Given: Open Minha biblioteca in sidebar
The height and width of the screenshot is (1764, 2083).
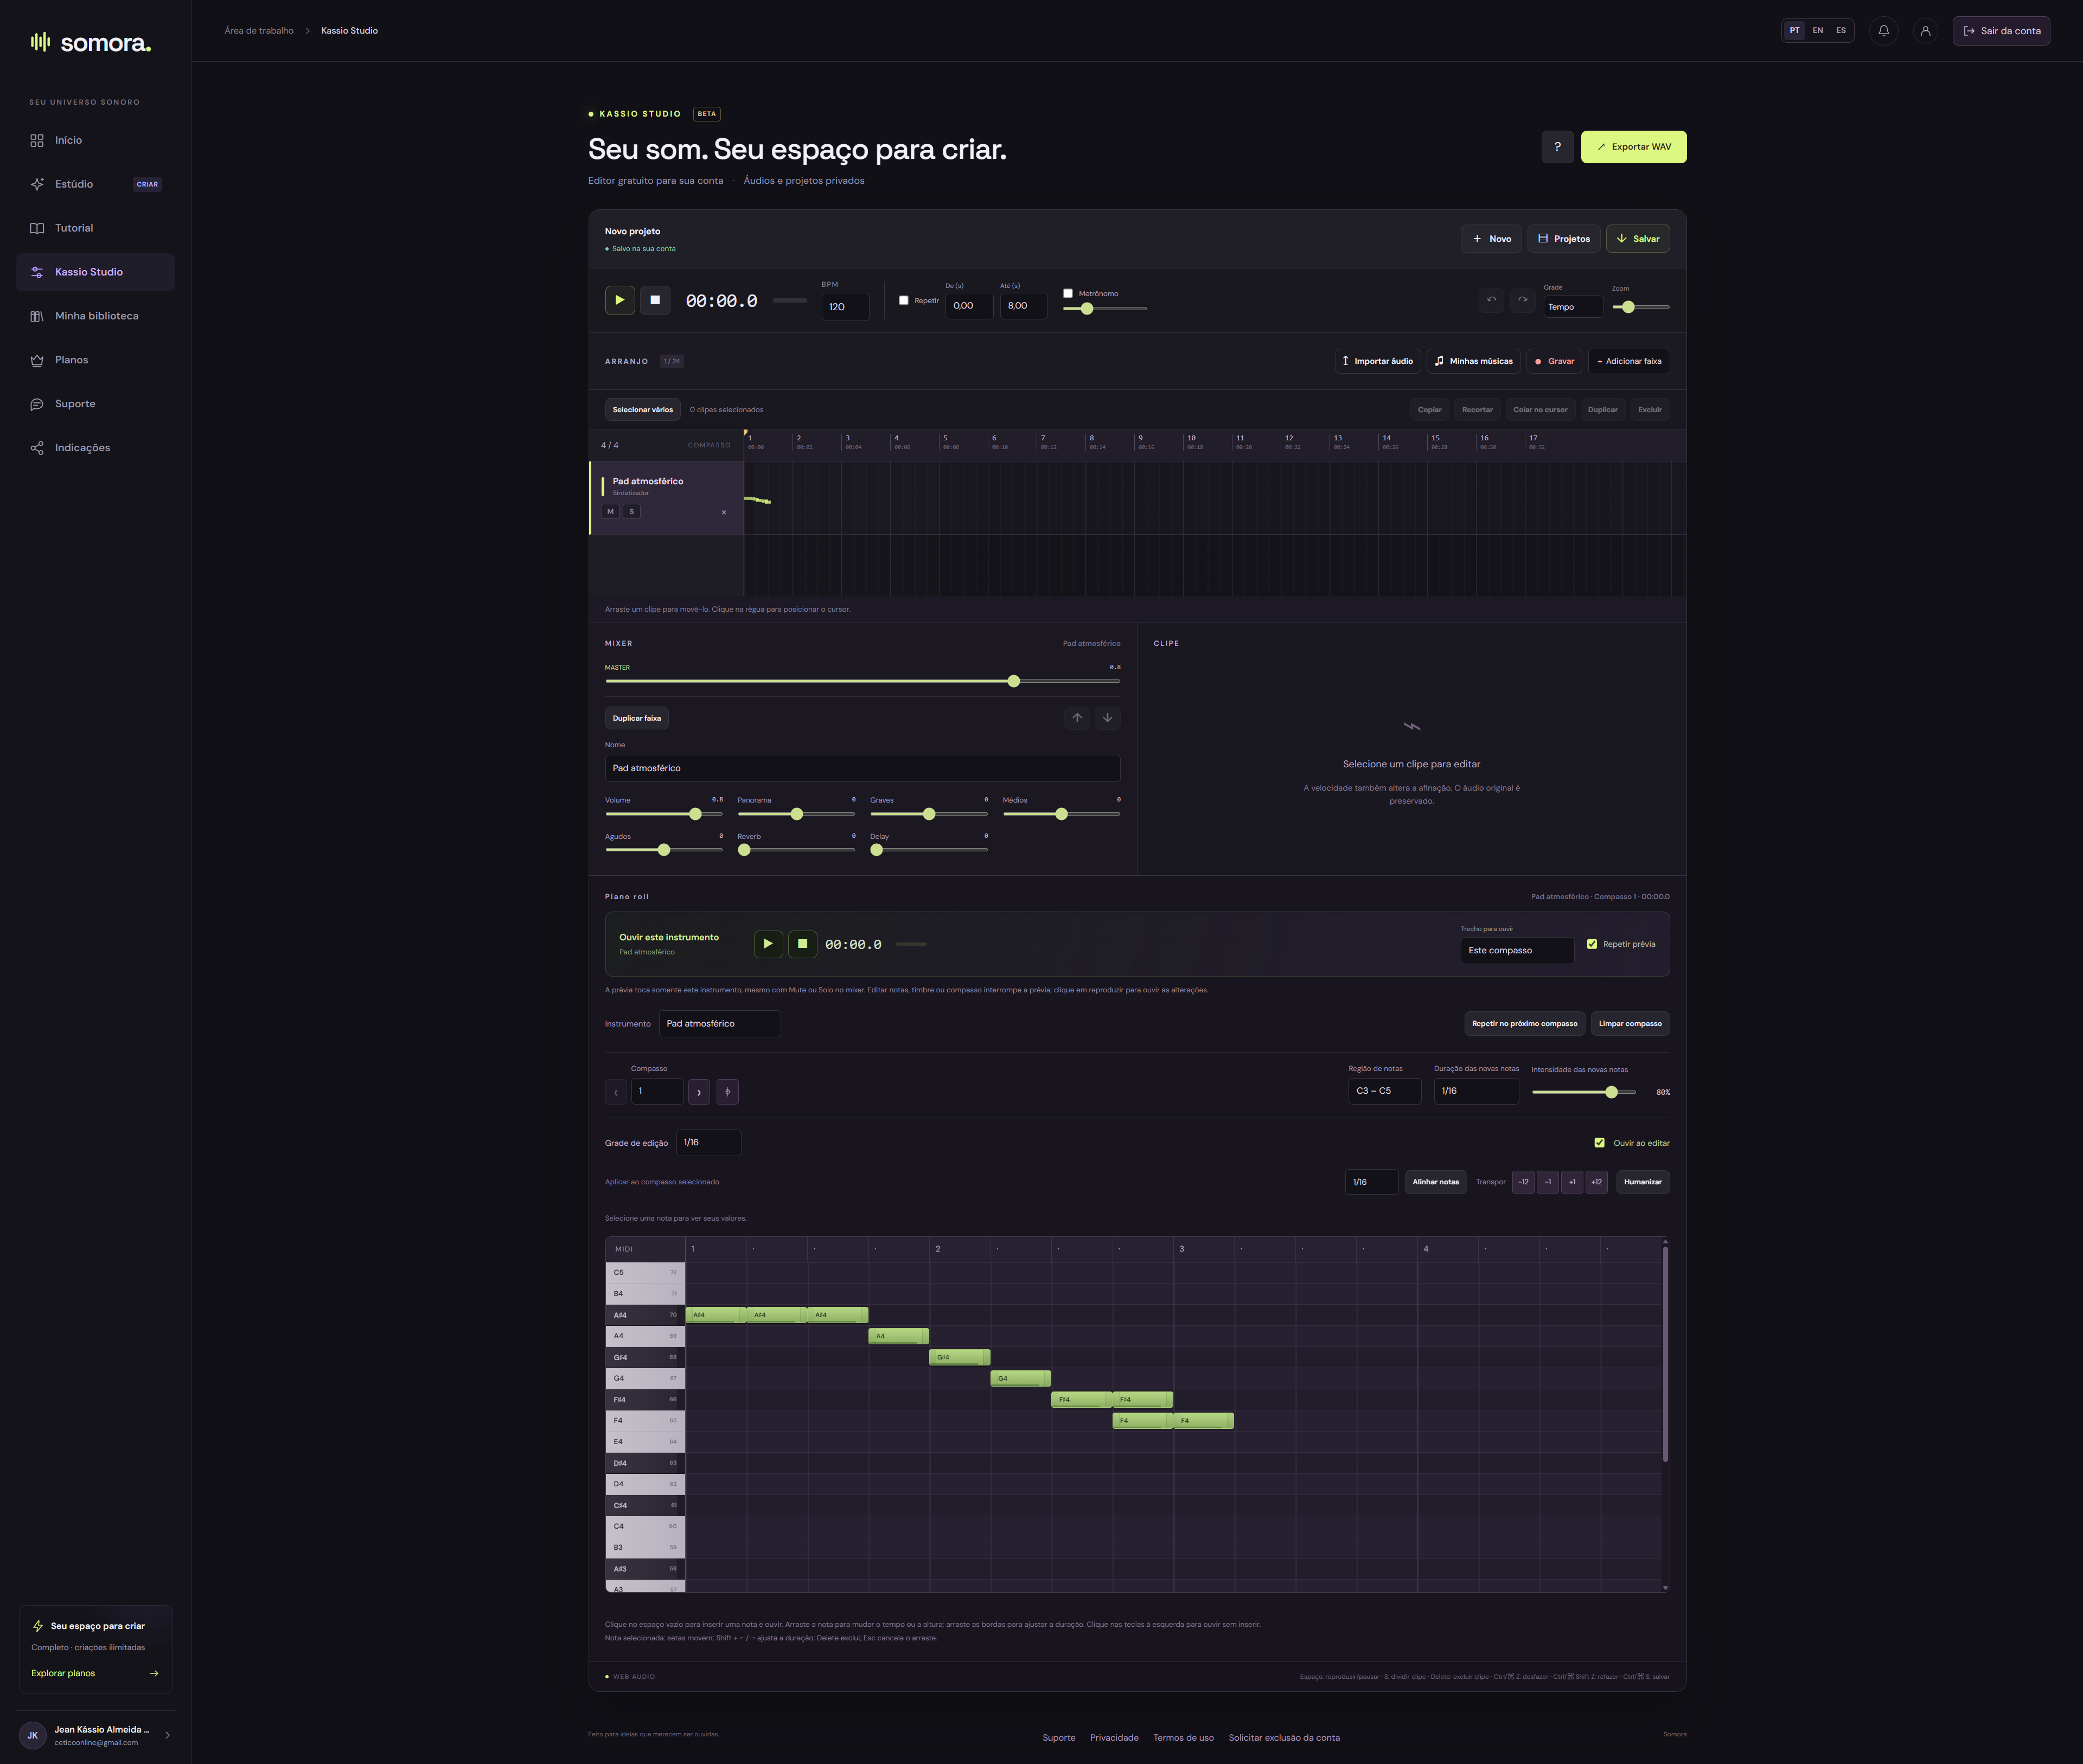Looking at the screenshot, I should 96,316.
